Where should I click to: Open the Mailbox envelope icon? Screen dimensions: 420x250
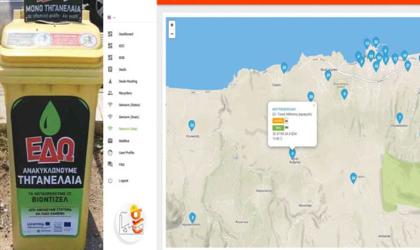coord(110,141)
